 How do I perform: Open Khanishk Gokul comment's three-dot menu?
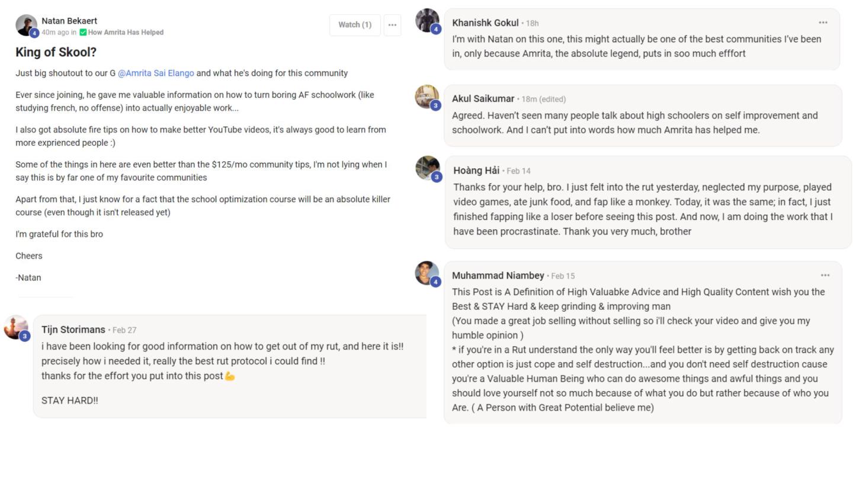[x=823, y=23]
